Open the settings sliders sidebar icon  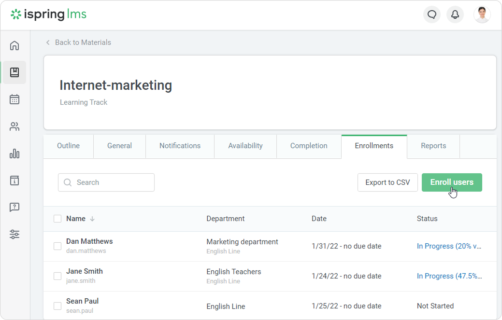(x=14, y=235)
